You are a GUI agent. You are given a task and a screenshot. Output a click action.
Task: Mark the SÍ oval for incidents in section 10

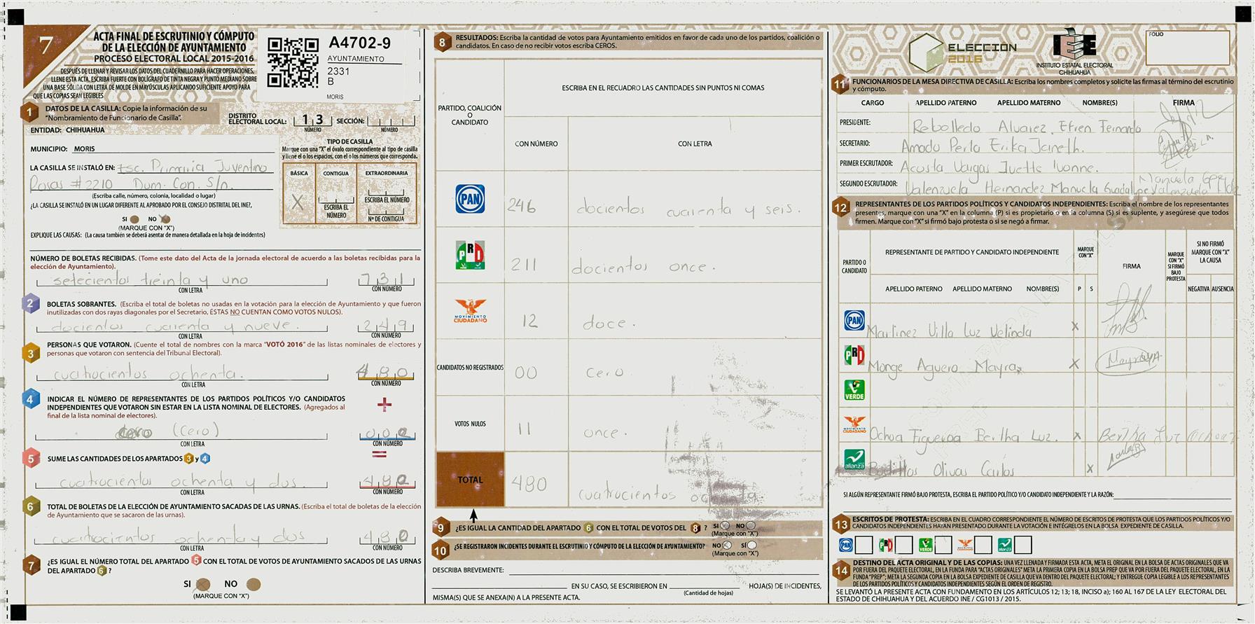coord(751,545)
